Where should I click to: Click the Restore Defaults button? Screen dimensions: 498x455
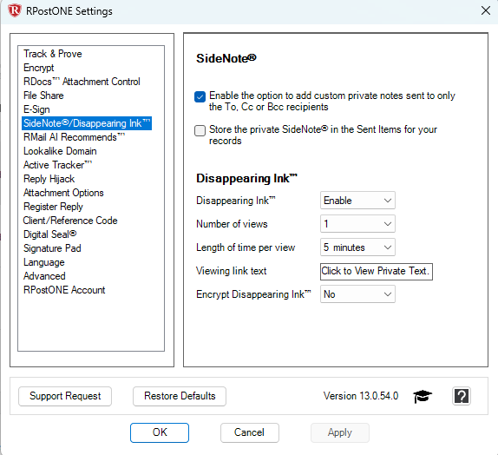pos(180,396)
